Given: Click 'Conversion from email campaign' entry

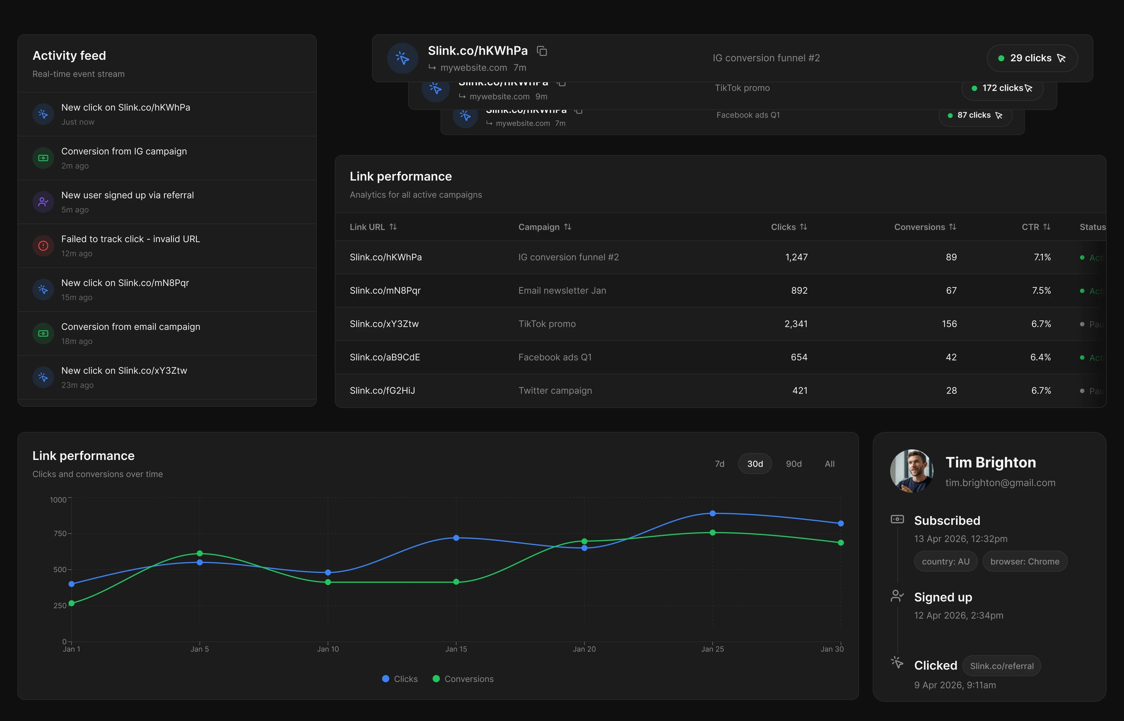Looking at the screenshot, I should pyautogui.click(x=167, y=333).
